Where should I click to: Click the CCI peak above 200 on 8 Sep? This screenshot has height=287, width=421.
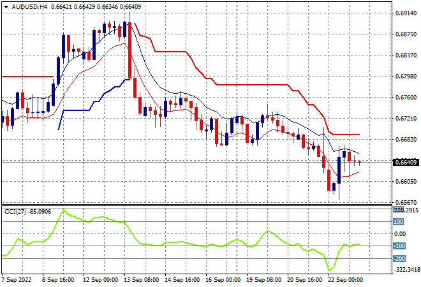point(63,210)
